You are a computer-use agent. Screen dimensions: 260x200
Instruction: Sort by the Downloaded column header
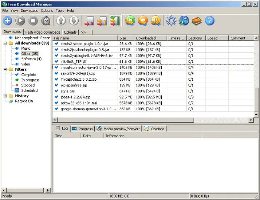(150, 38)
